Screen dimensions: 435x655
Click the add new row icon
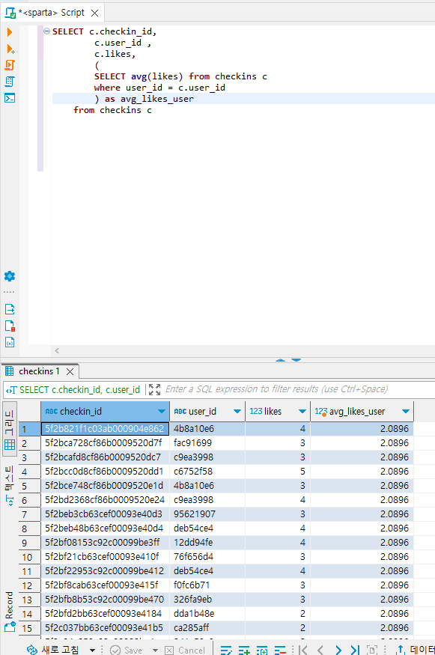244,650
